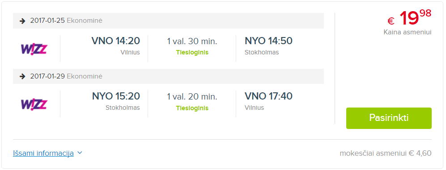
Task: Click Tiesioginis label on outbound flight
Action: pos(192,53)
